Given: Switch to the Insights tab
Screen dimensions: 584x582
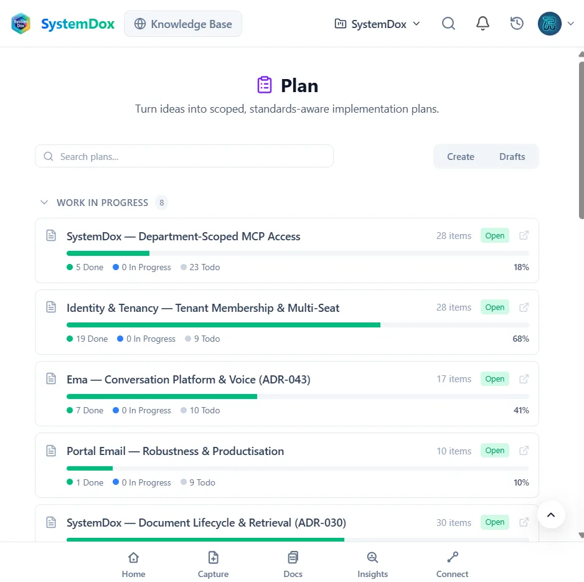Looking at the screenshot, I should [x=372, y=564].
